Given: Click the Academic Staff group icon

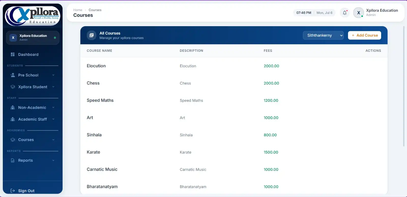Looking at the screenshot, I should click(x=13, y=119).
